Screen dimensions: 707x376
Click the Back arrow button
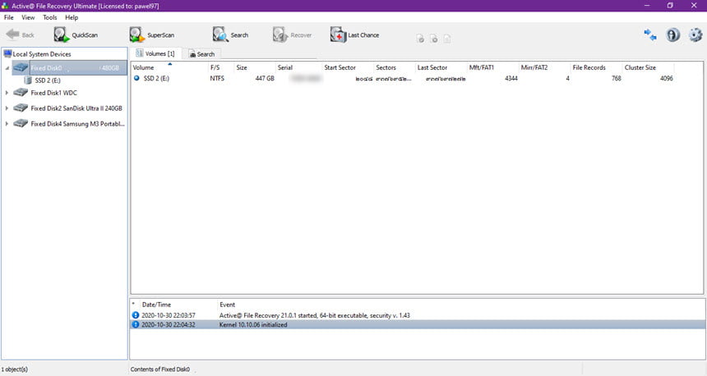(20, 34)
